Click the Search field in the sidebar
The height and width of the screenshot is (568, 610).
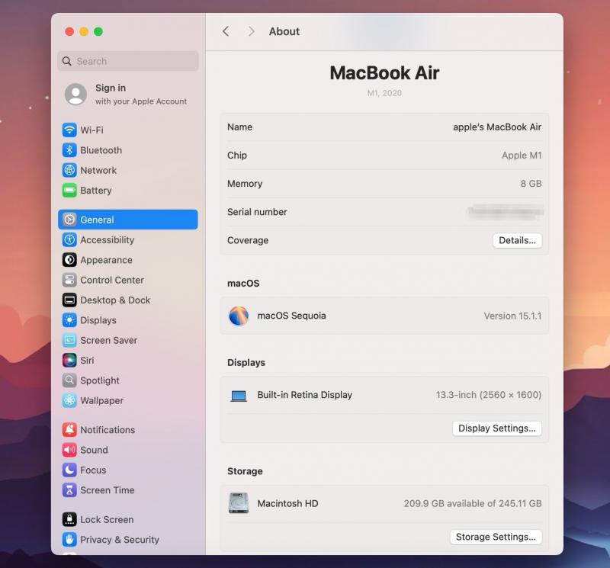point(128,61)
